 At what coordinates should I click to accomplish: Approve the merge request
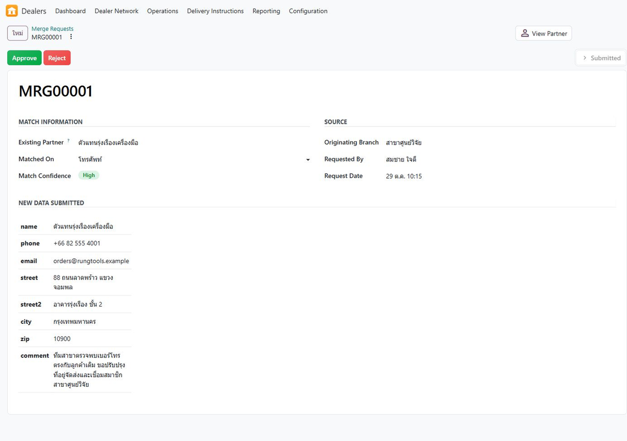click(25, 58)
